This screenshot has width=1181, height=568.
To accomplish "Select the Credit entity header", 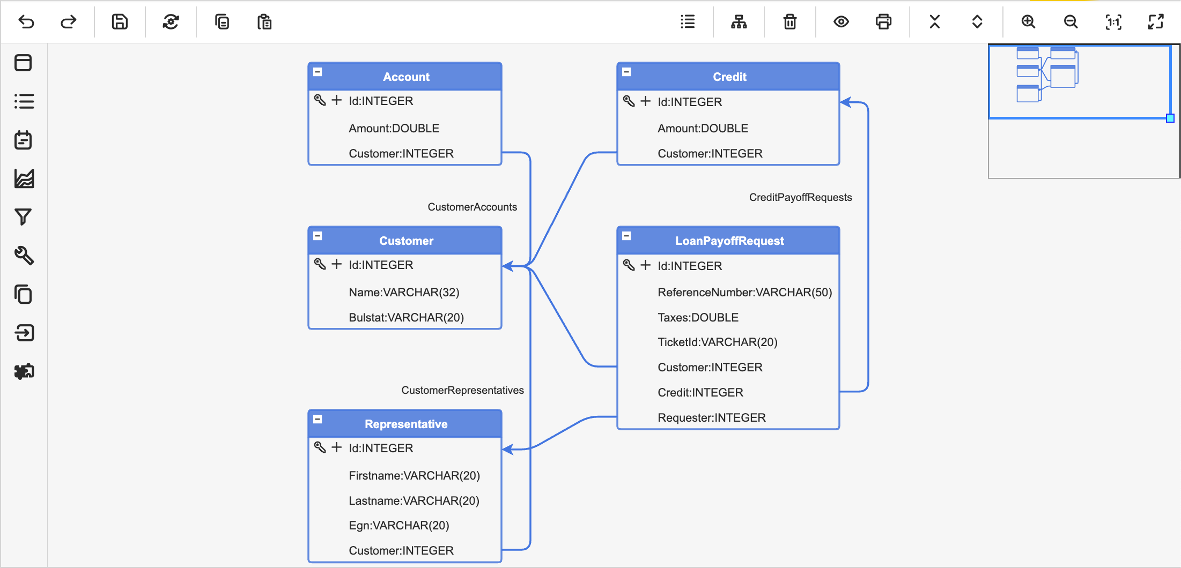I will pyautogui.click(x=729, y=77).
